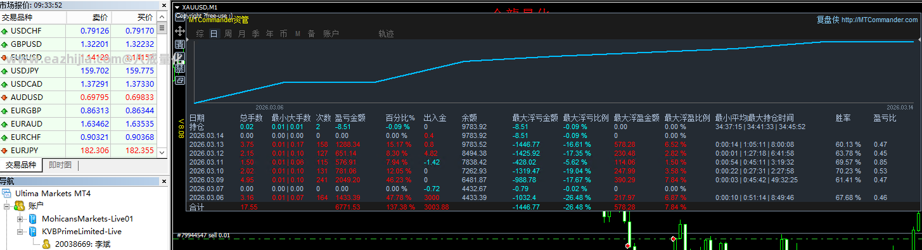The height and width of the screenshot is (250, 922).
Task: Select the GBPUSD symbol row
Action: (x=79, y=44)
